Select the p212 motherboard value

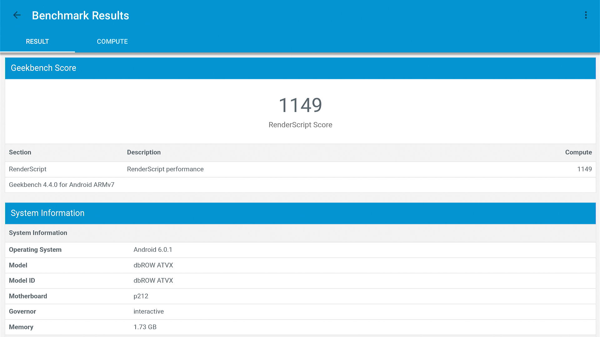[141, 296]
